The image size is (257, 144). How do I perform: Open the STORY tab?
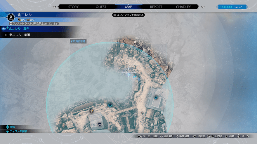[x=73, y=7]
